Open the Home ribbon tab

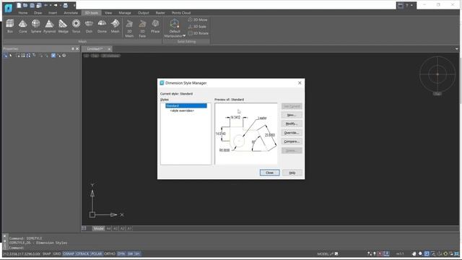tap(22, 13)
